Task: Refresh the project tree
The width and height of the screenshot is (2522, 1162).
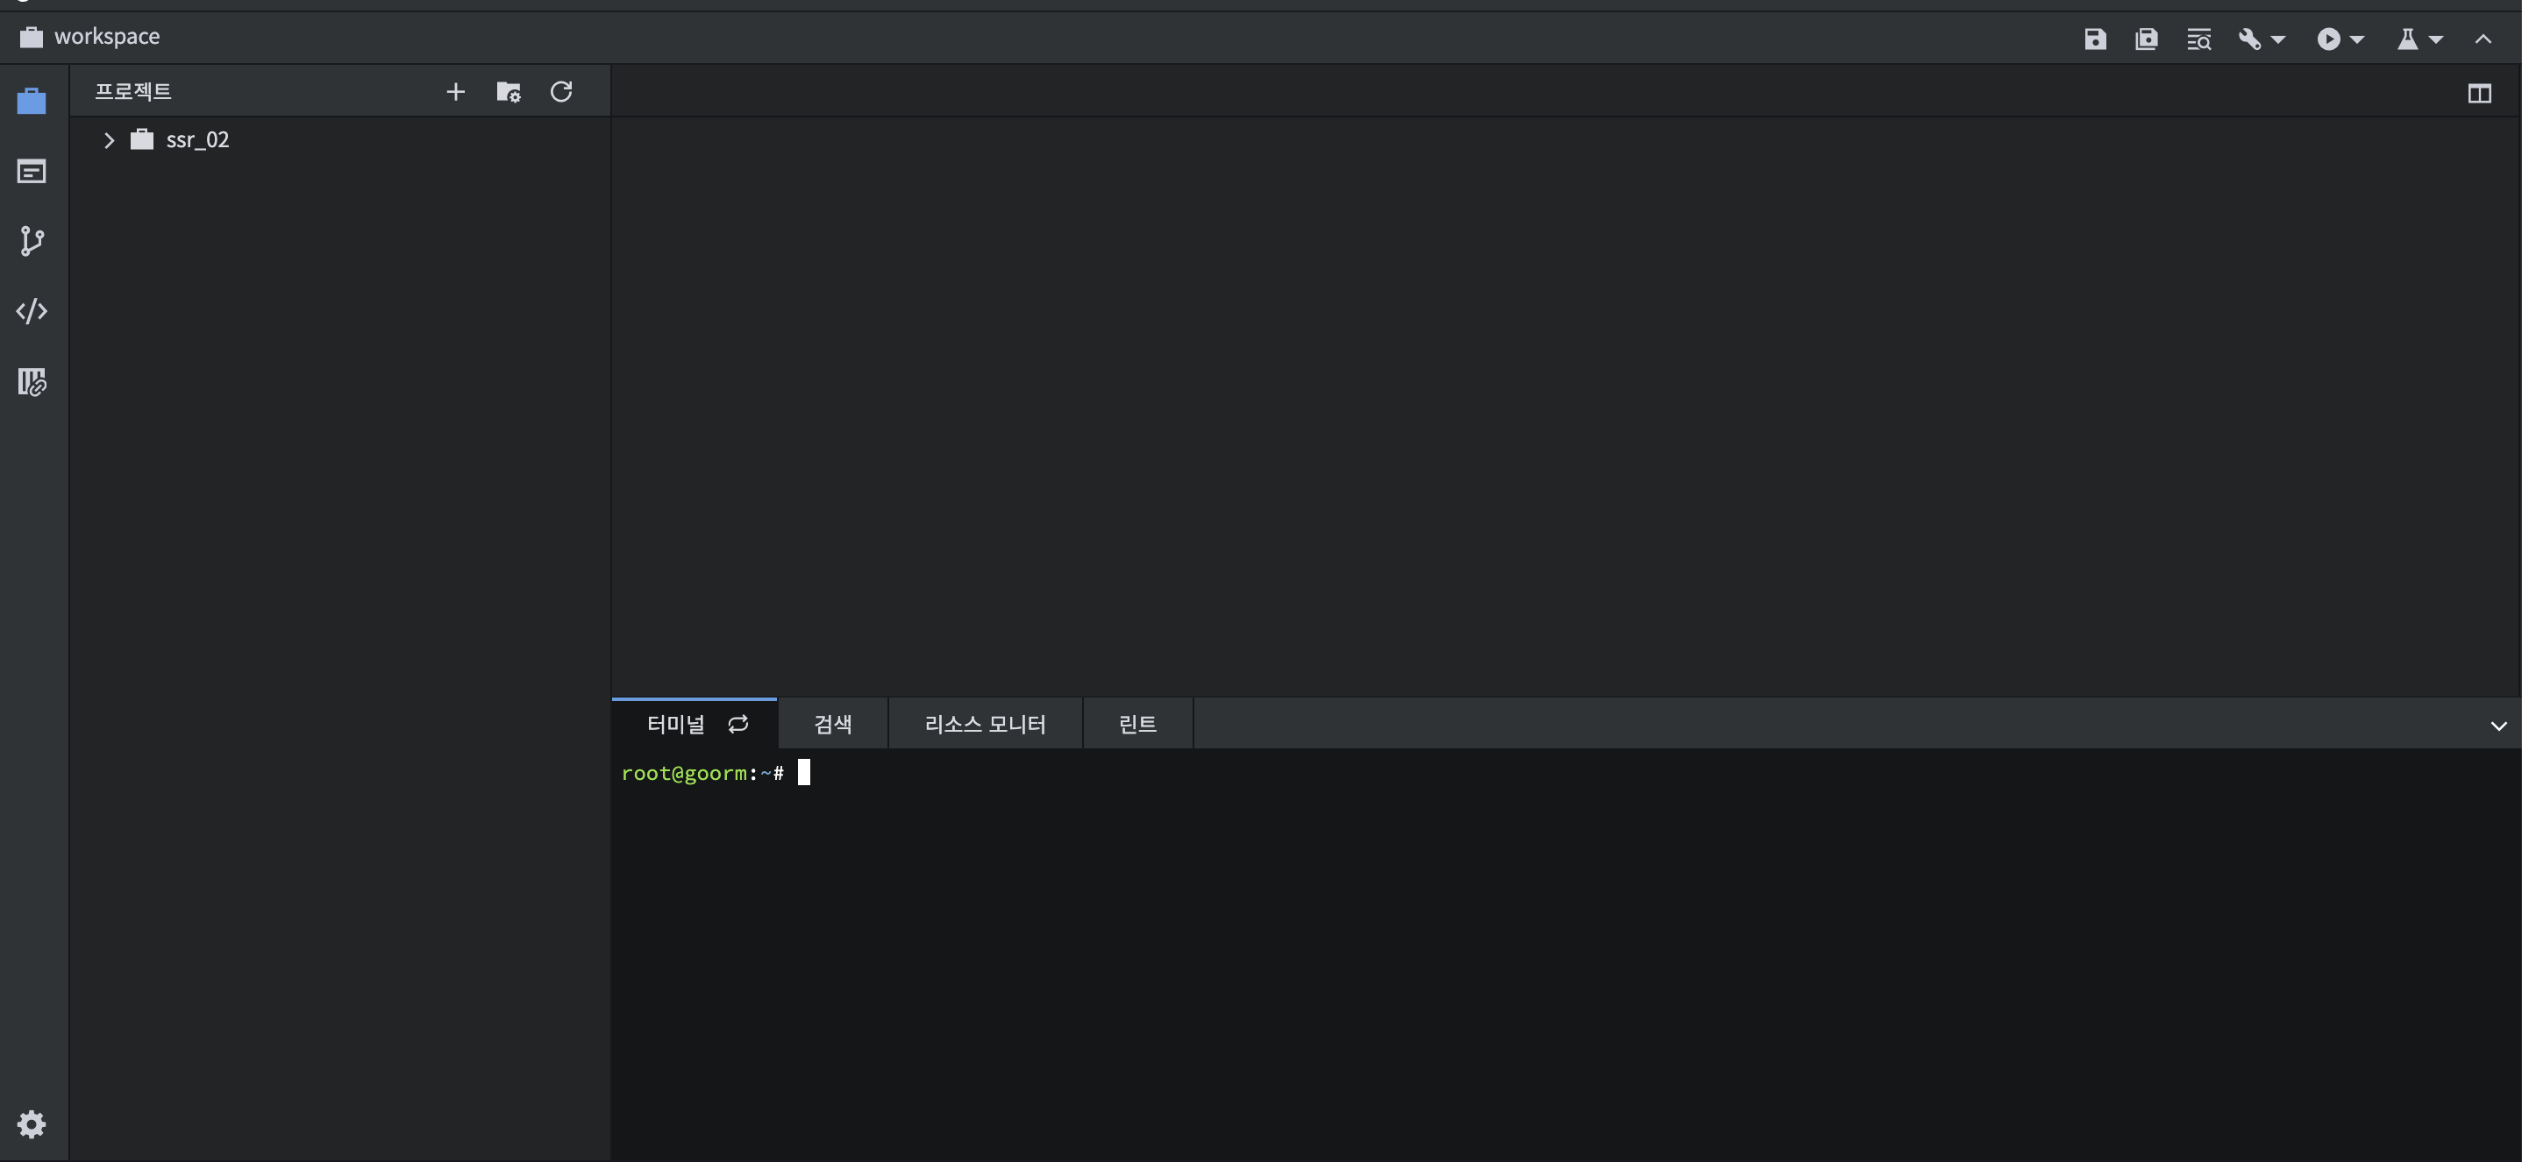Action: [561, 92]
